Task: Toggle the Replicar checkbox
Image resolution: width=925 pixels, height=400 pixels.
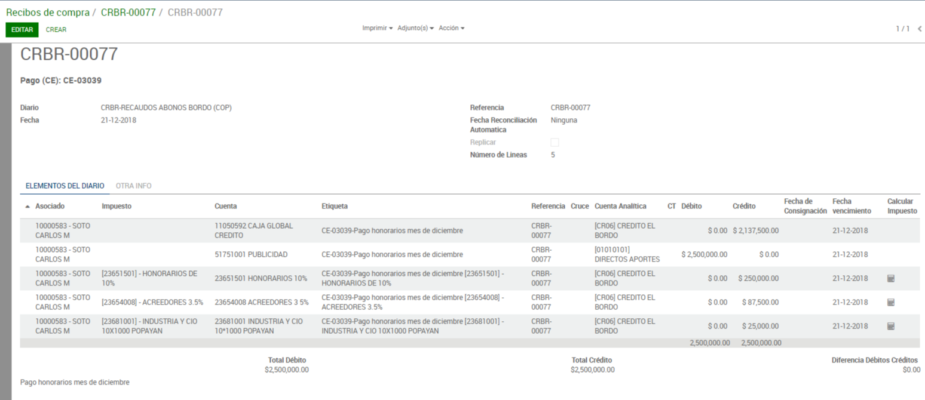Action: [555, 143]
